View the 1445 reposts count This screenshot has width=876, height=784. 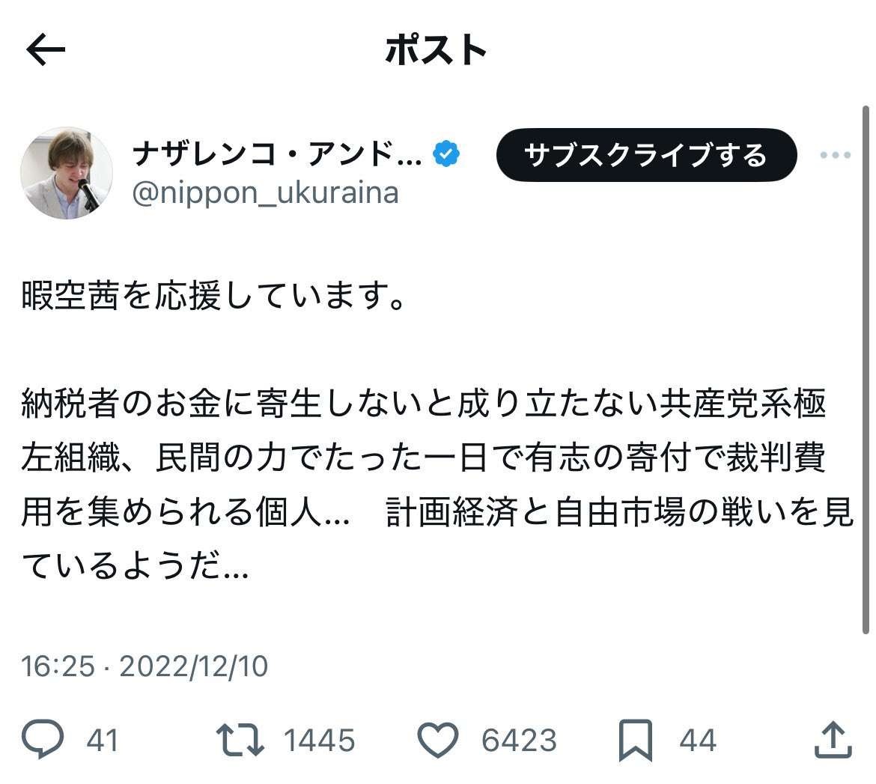[x=318, y=741]
